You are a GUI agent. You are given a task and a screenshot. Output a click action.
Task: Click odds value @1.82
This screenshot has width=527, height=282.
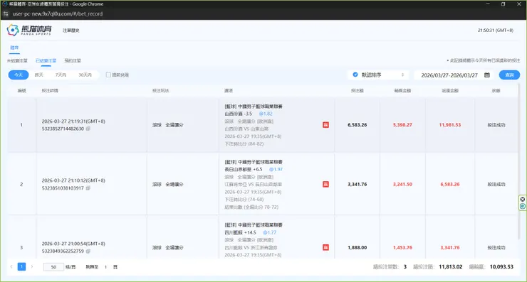[266, 114]
